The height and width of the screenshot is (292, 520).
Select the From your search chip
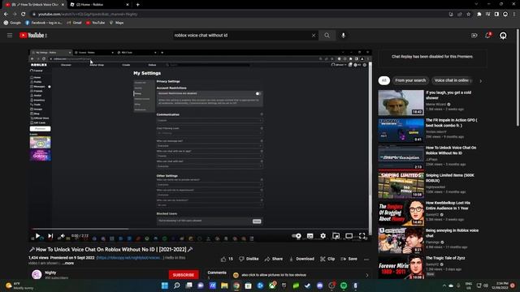click(410, 80)
